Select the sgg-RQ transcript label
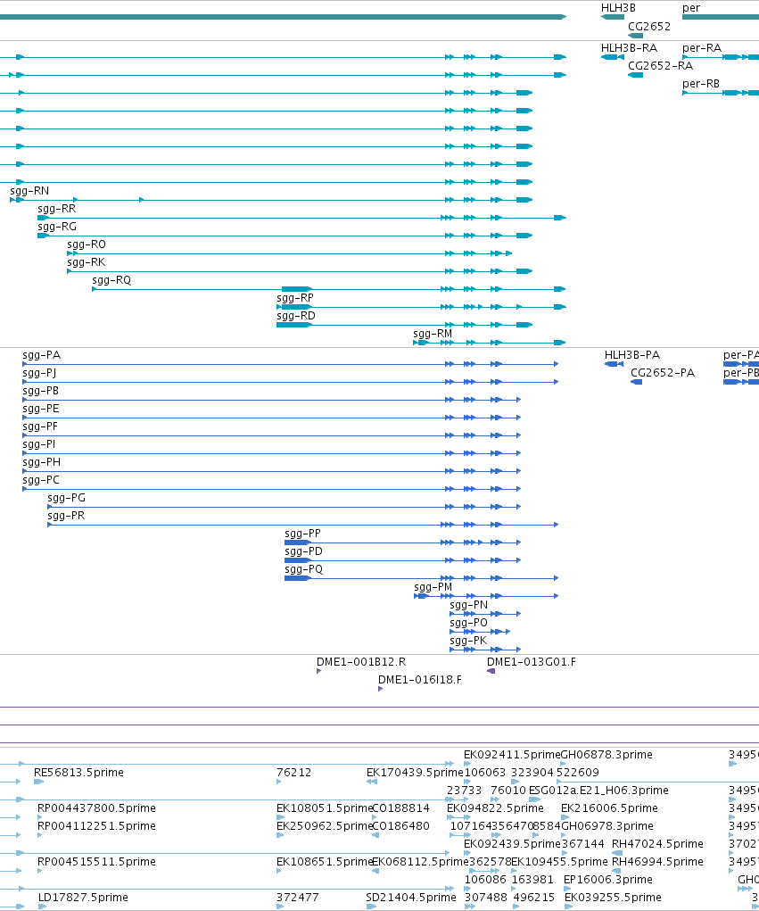 [x=111, y=281]
